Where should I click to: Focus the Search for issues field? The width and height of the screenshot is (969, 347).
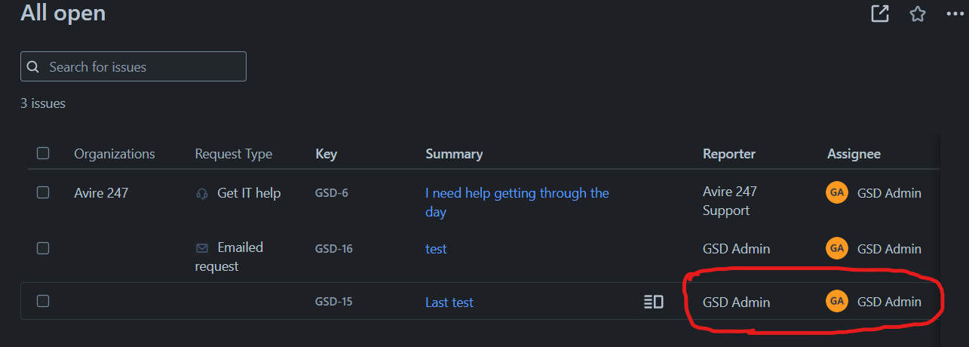coord(133,66)
